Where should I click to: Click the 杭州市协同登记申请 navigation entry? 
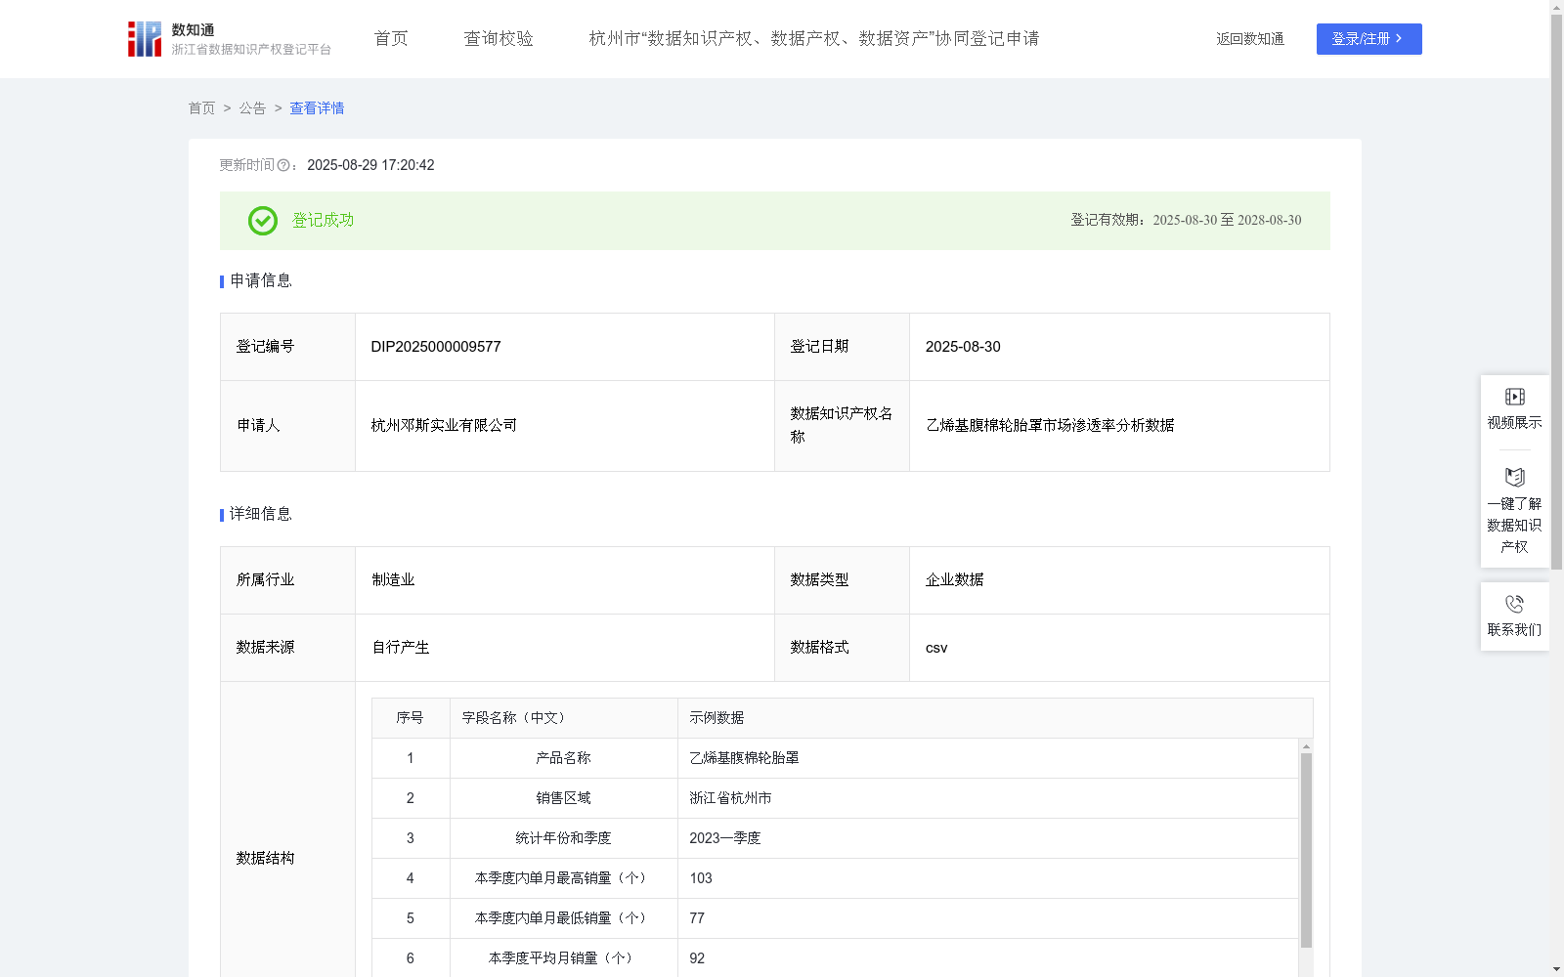pyautogui.click(x=813, y=39)
